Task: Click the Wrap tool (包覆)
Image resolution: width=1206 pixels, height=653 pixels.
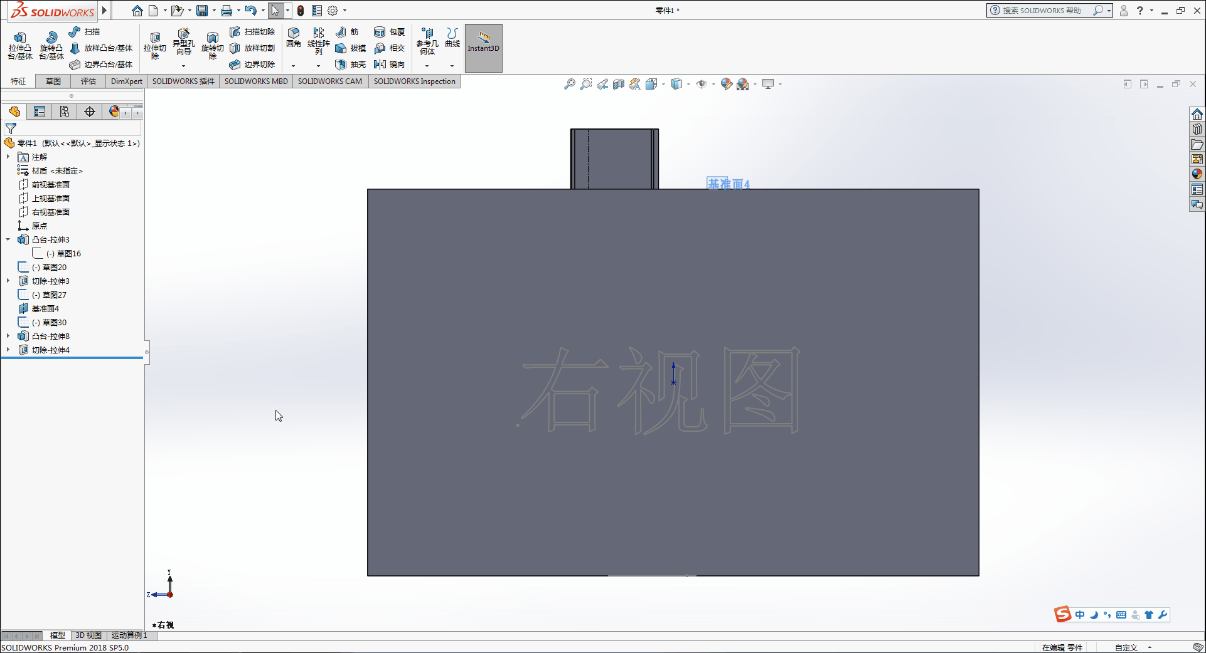Action: pos(389,31)
